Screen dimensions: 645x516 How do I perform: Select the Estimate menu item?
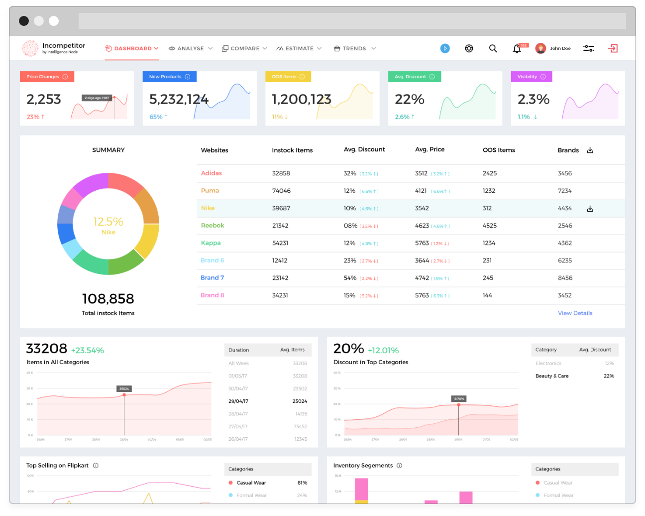pyautogui.click(x=299, y=48)
